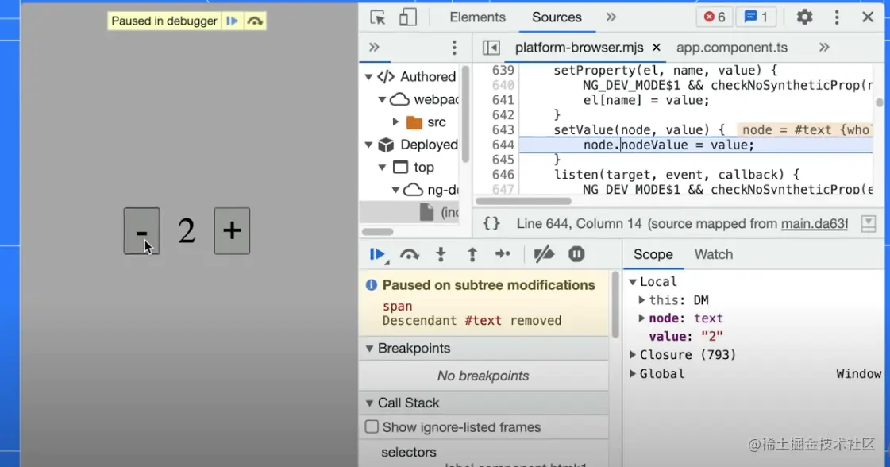Click the span element link in pause message
The width and height of the screenshot is (890, 467).
(x=397, y=306)
